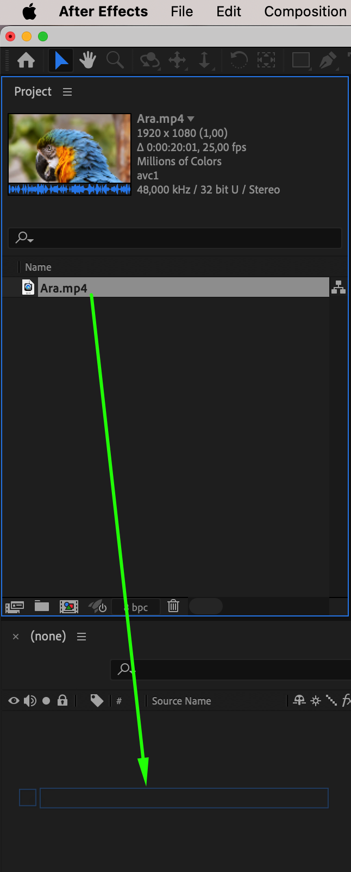Screen dimensions: 351x872
Task: Toggle the audio speaker column header
Action: point(30,701)
